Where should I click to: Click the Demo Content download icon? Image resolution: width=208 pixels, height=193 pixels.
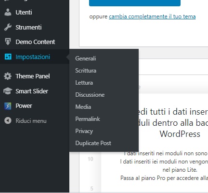(8, 42)
